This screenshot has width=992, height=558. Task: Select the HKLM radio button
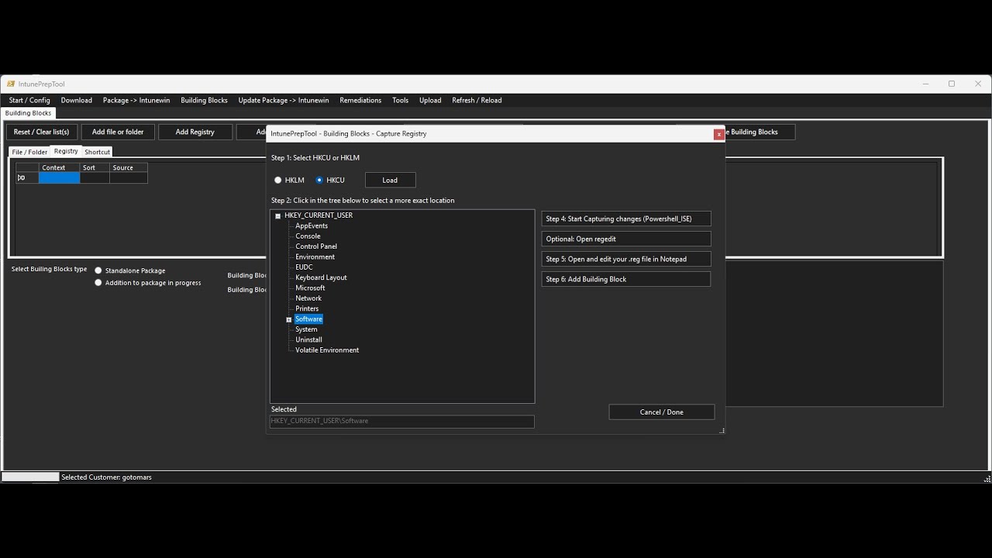278,179
